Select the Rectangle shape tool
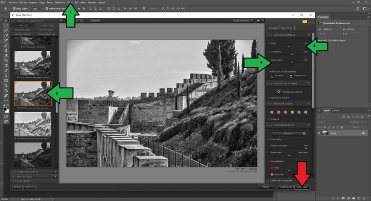Viewport: 371px width, 201px height. (x=6, y=81)
